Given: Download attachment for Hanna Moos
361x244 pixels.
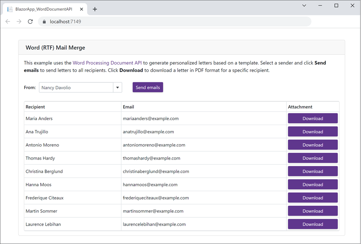Looking at the screenshot, I should coord(313,185).
